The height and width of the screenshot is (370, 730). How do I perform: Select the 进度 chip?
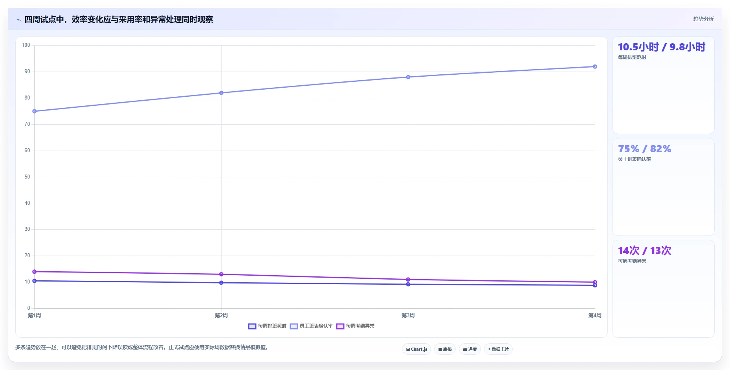[470, 349]
